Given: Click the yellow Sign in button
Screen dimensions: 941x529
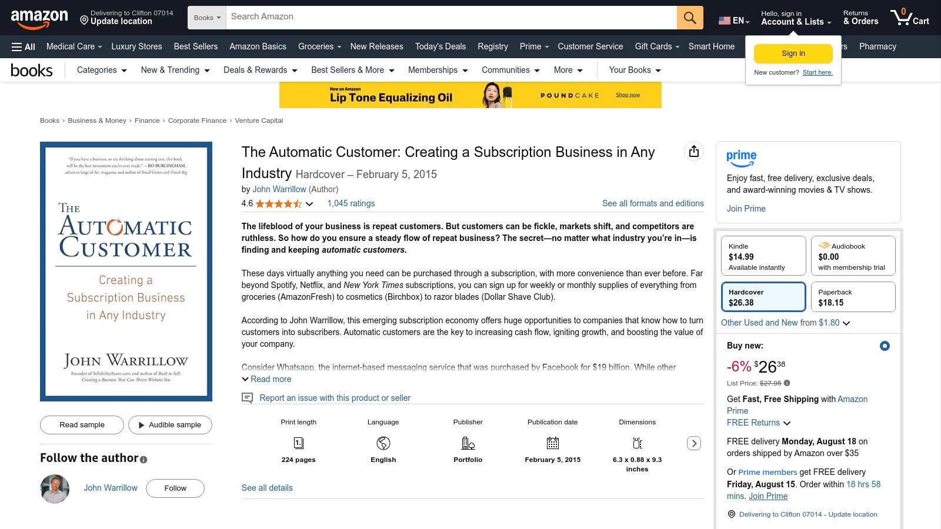Looking at the screenshot, I should (793, 53).
